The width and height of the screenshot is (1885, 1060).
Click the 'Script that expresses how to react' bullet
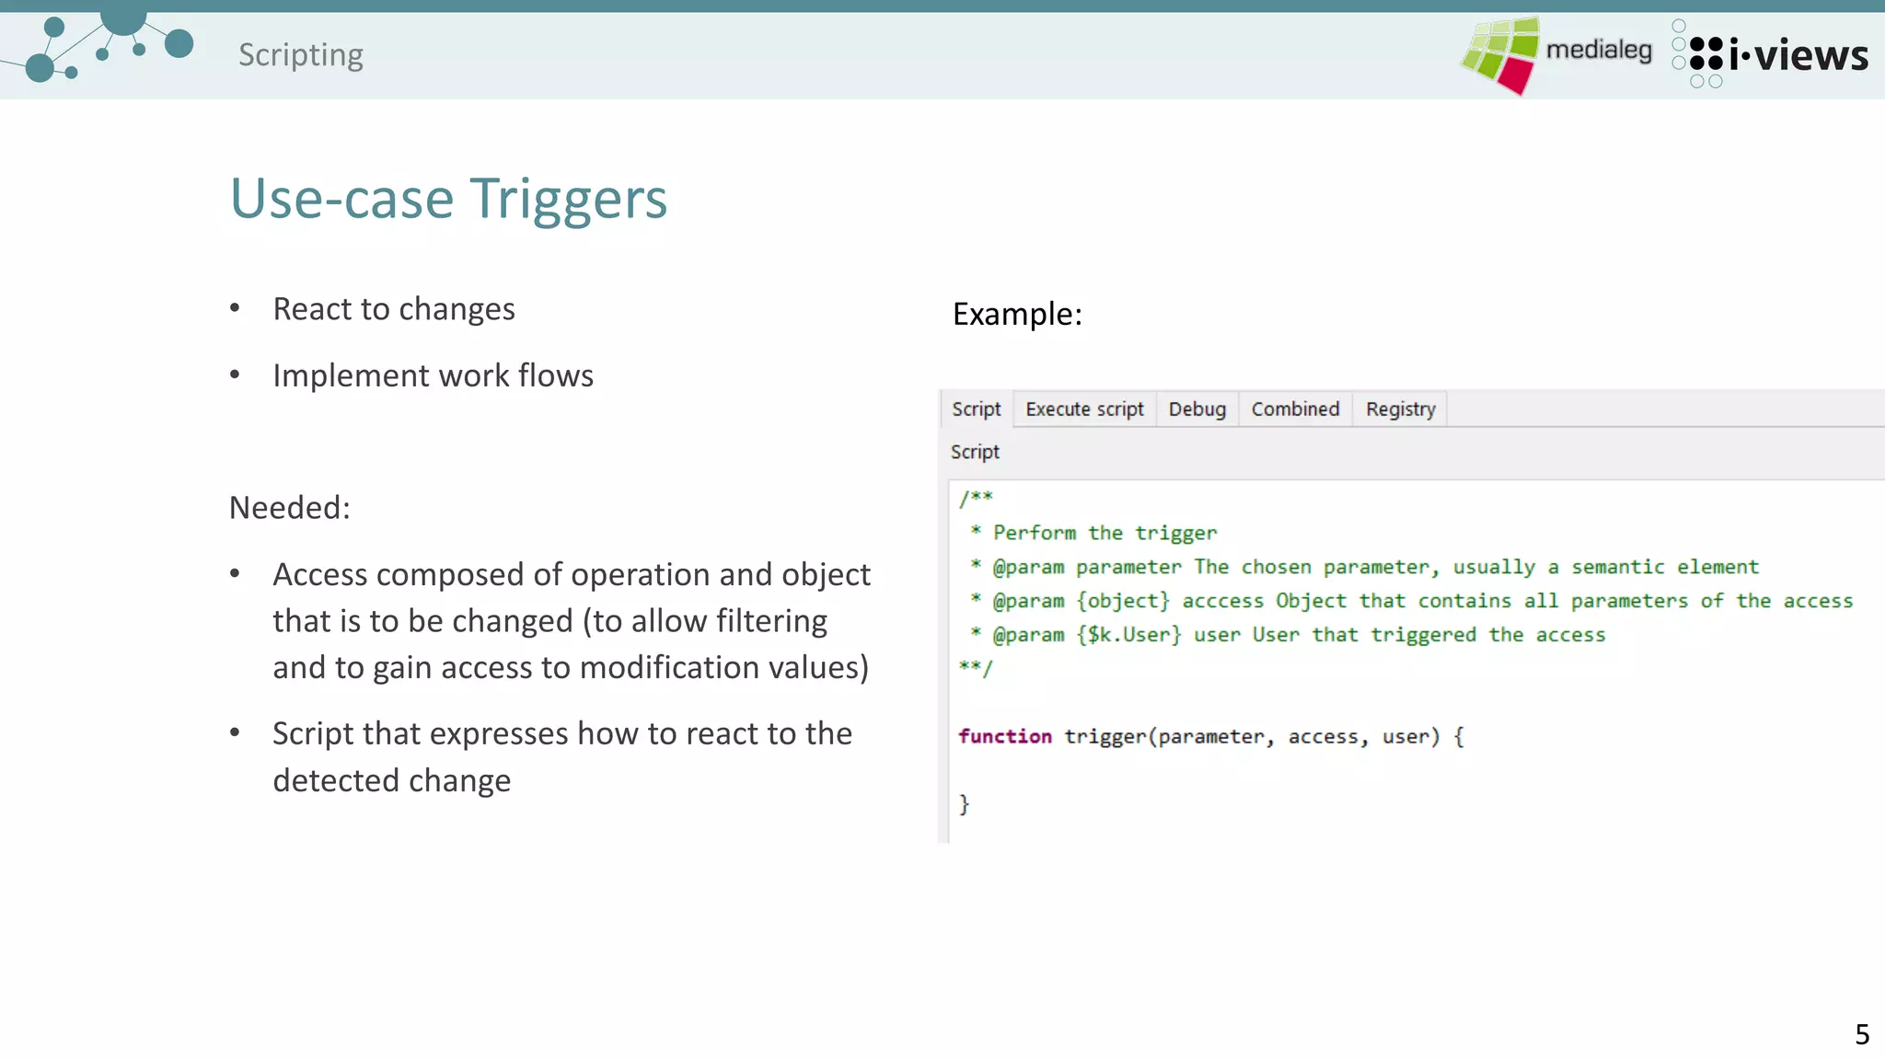562,756
